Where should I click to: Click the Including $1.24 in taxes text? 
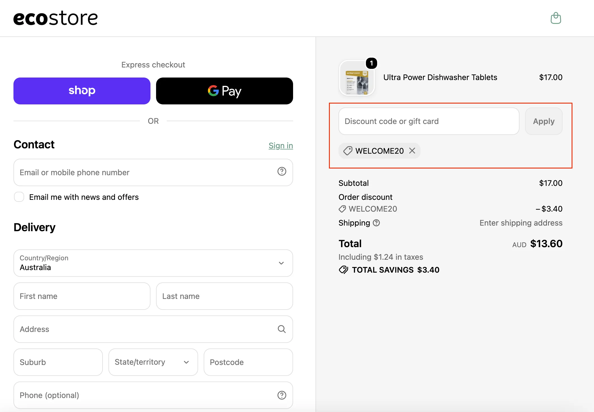[380, 257]
